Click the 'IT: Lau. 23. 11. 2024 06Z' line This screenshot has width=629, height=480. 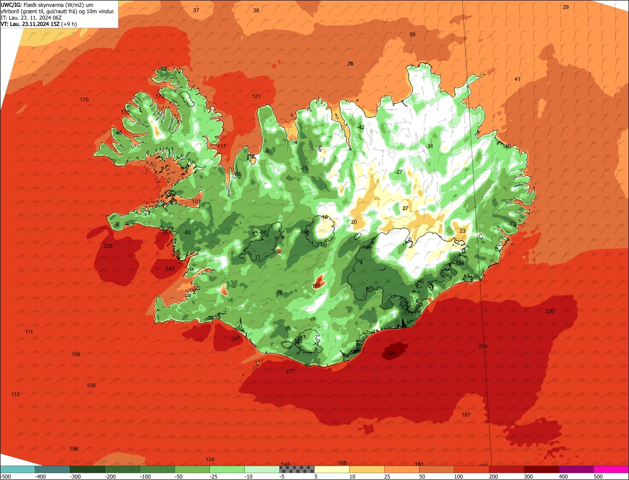tap(31, 18)
